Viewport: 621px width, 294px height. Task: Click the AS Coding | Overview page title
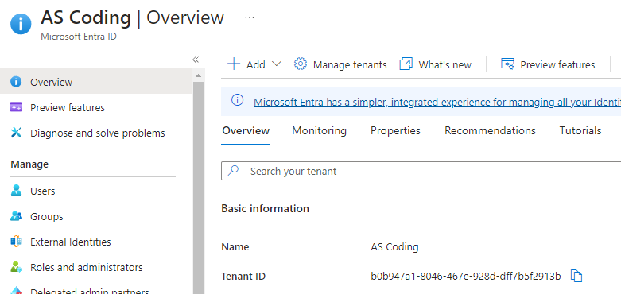click(132, 17)
